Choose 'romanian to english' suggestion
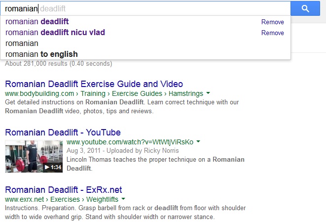 click(x=41, y=54)
